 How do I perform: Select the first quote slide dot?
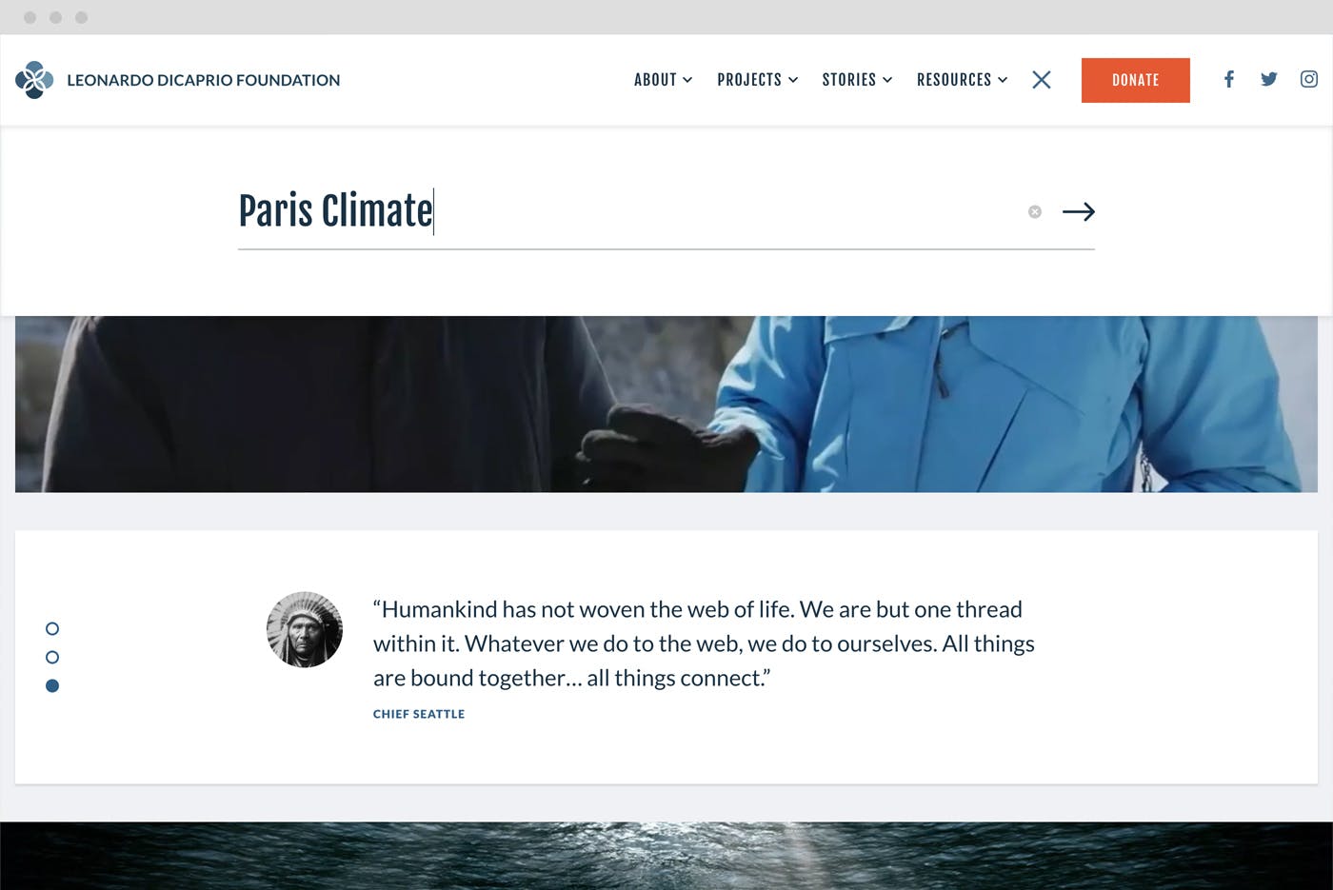[x=52, y=628]
